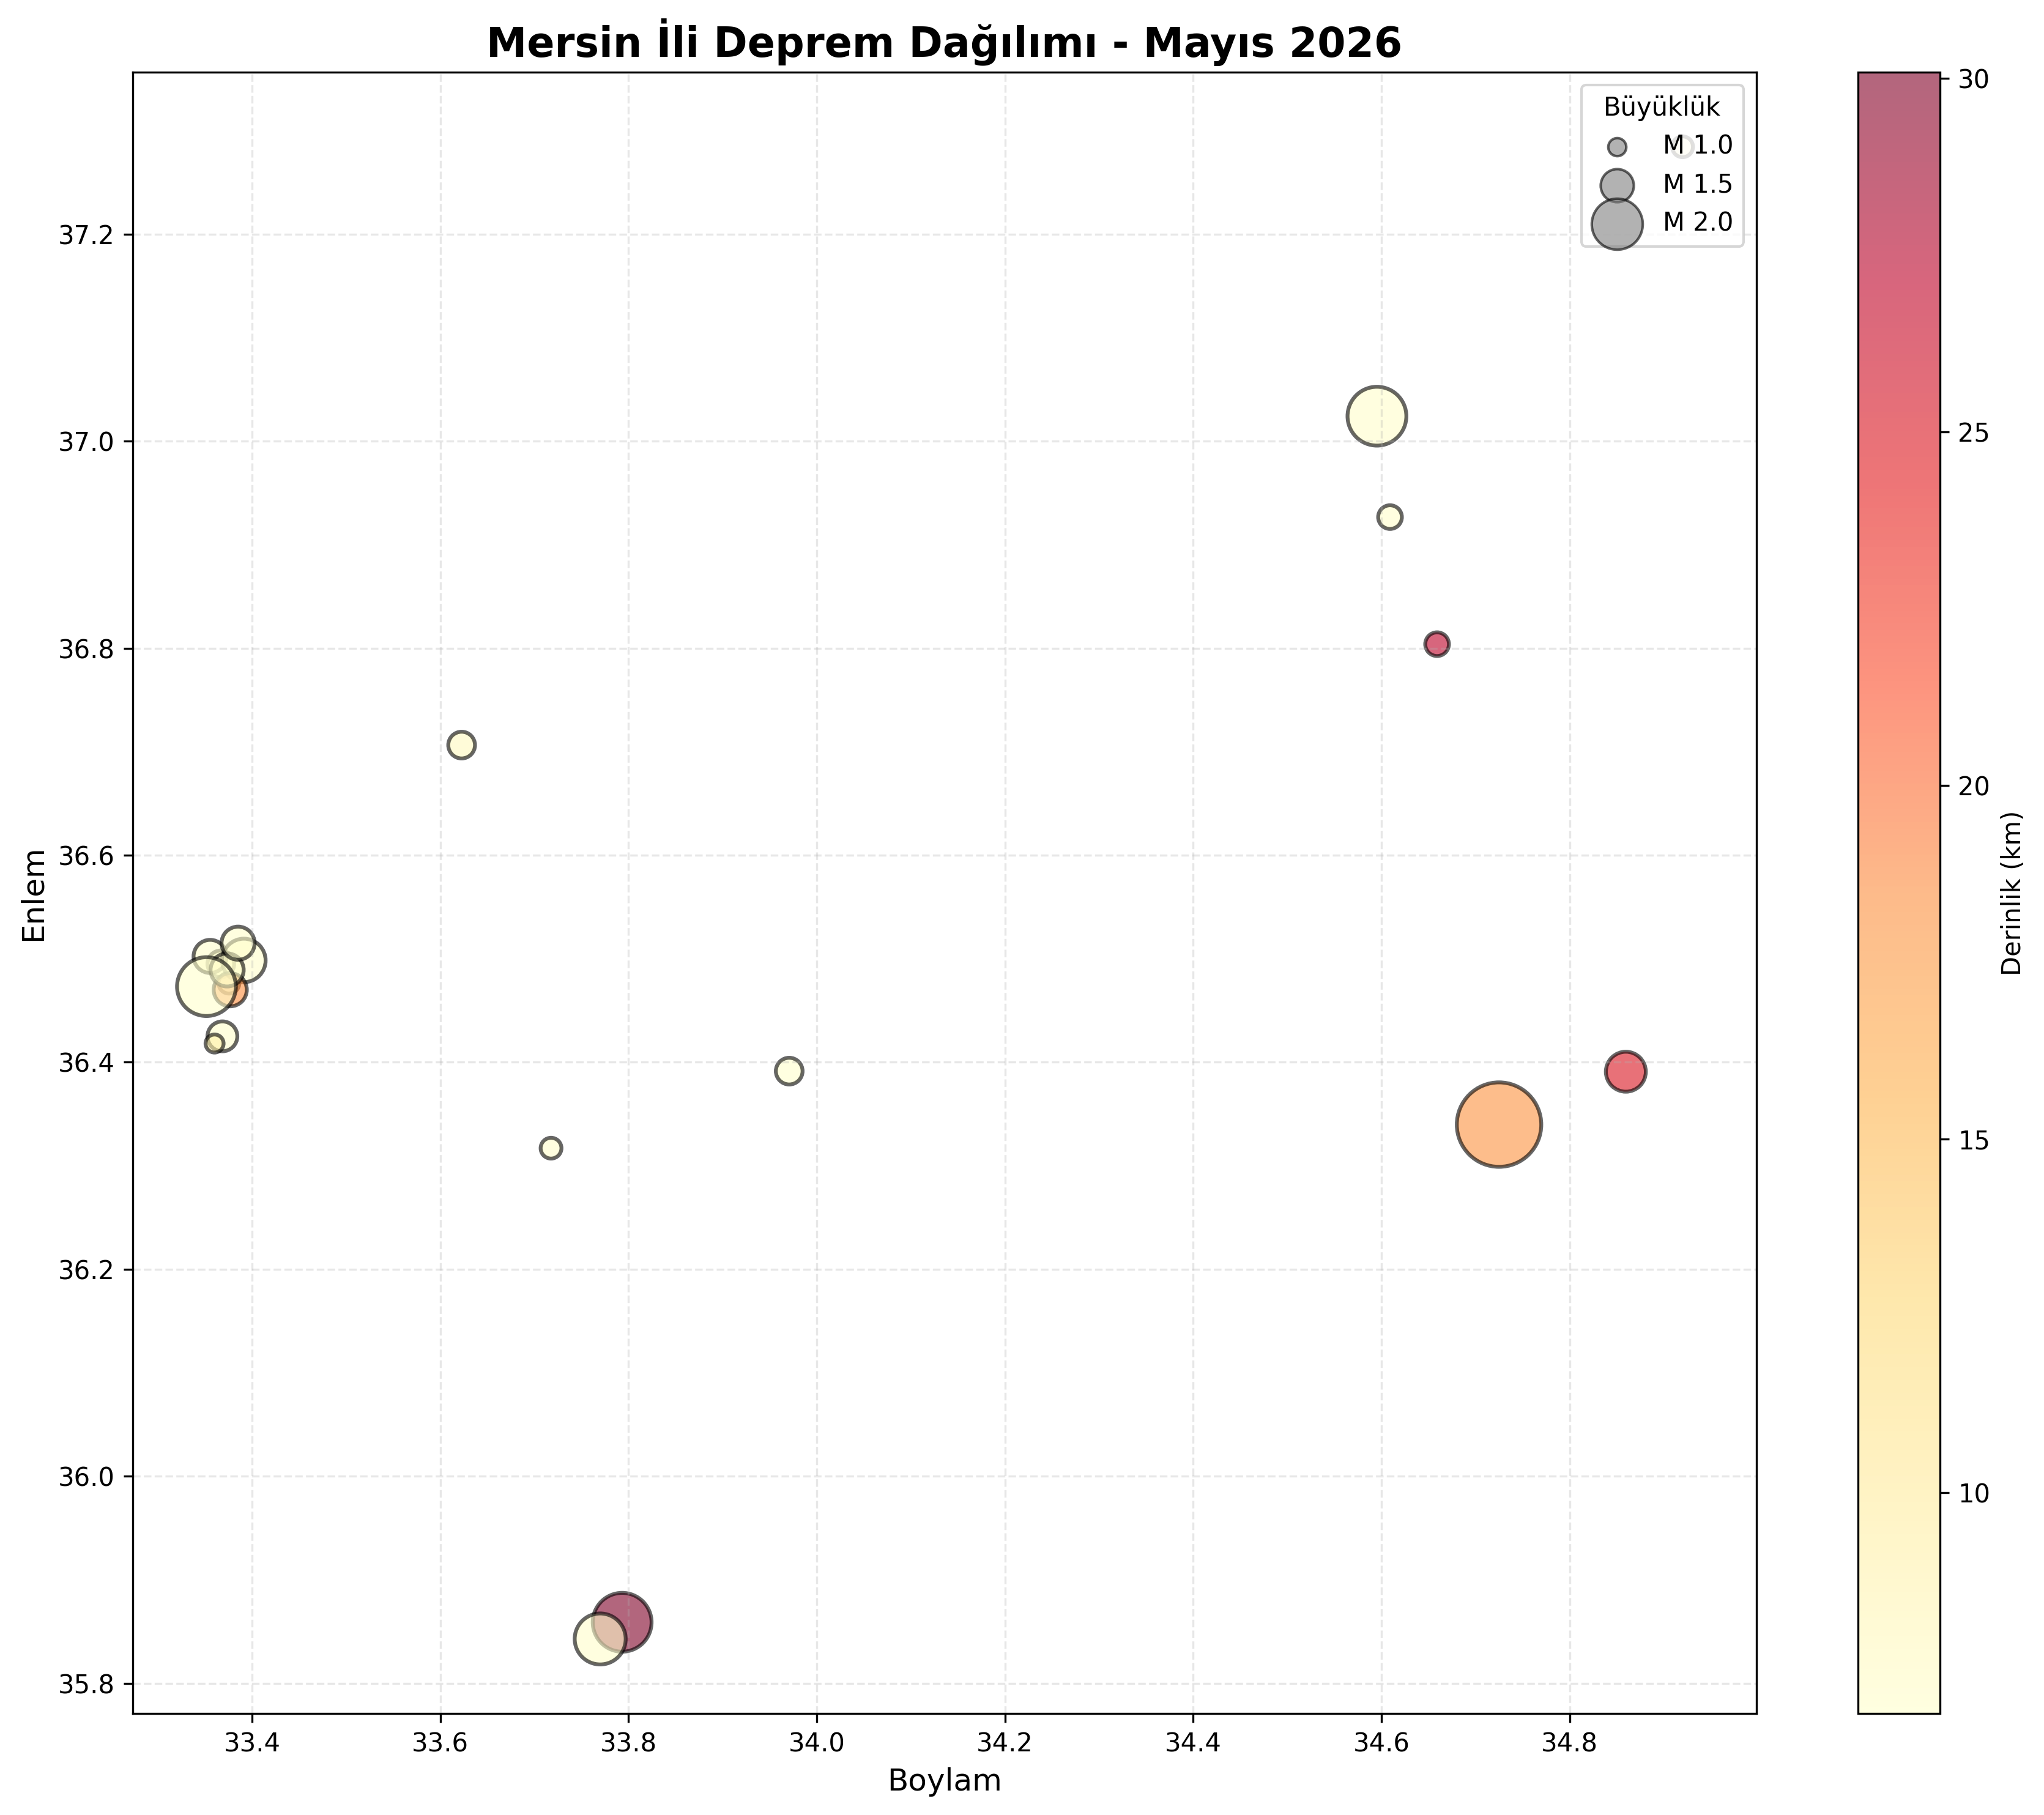Click the y-axis tick label 36.2
The image size is (2044, 1815).
coord(86,1270)
